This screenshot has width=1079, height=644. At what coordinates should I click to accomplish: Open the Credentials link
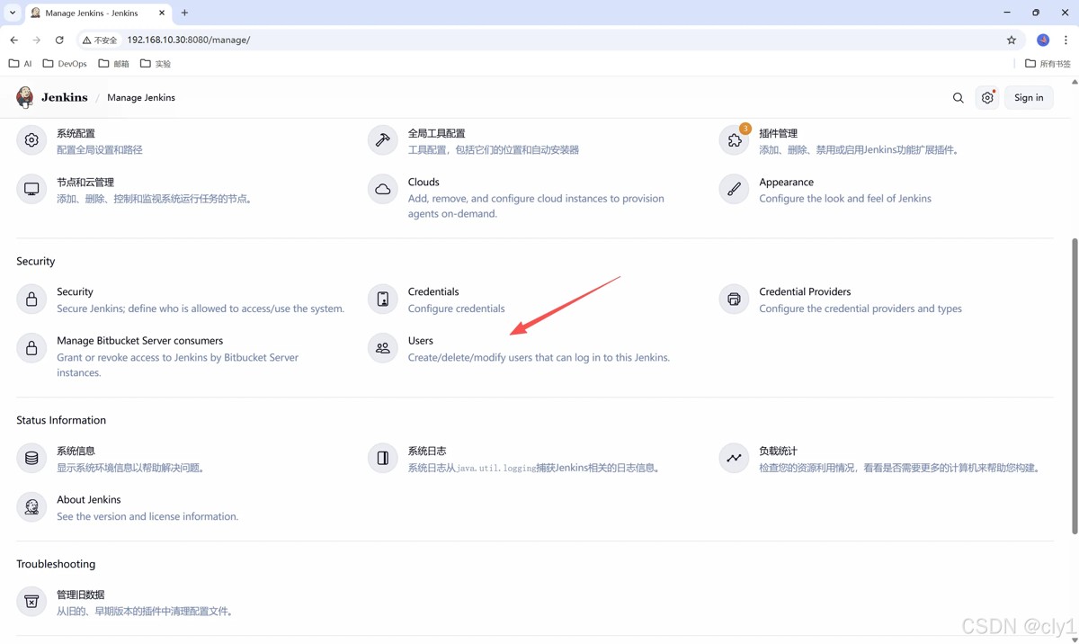coord(433,291)
